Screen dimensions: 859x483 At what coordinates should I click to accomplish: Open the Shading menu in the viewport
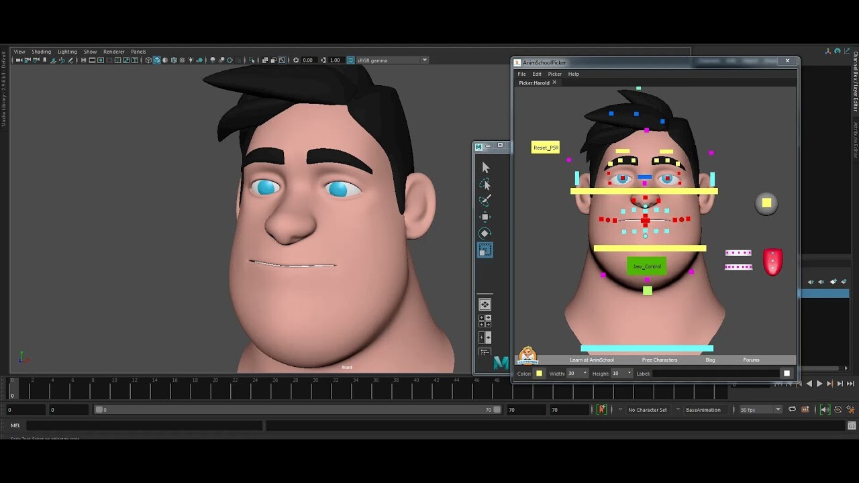click(x=41, y=51)
